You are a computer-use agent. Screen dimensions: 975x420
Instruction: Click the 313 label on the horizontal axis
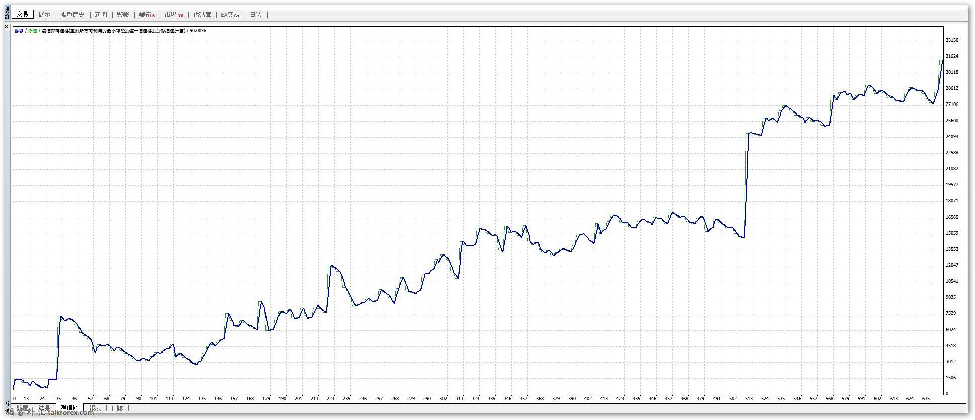459,399
